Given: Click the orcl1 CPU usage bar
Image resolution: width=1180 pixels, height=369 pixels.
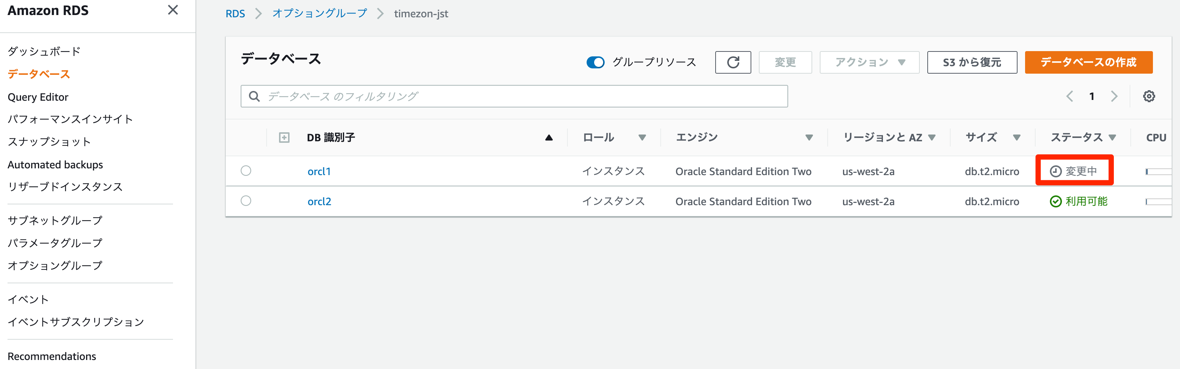Looking at the screenshot, I should 1159,172.
